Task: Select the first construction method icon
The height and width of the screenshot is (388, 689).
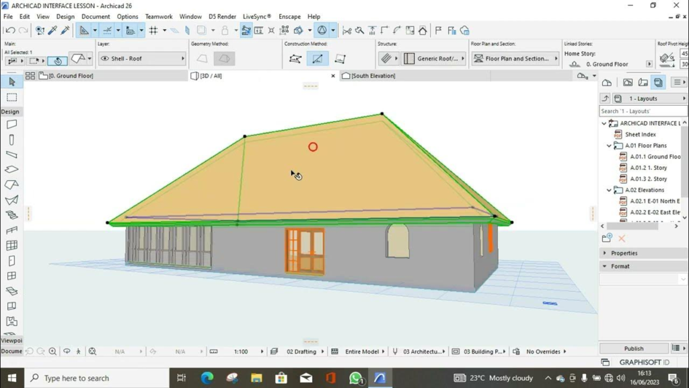Action: pyautogui.click(x=295, y=59)
